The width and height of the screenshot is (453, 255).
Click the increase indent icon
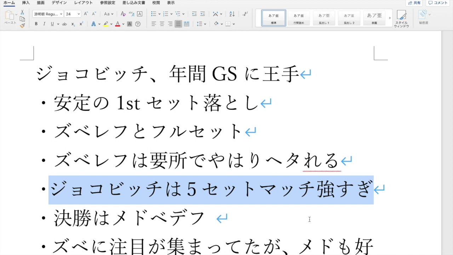[x=202, y=14]
